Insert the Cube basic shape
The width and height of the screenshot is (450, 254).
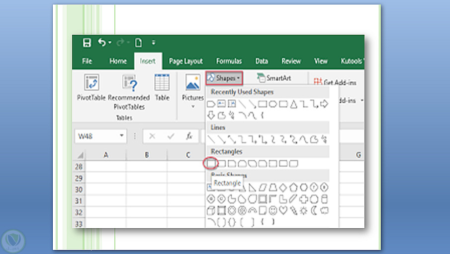211,210
